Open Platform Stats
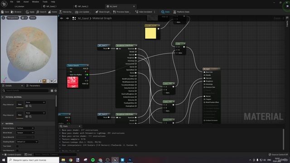The width and height of the screenshot is (290, 163). tap(181, 12)
